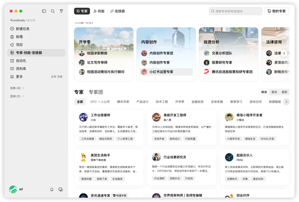Show next scenario cards with the carousel arrow
Viewport: 299px width, 202px height.
284,53
